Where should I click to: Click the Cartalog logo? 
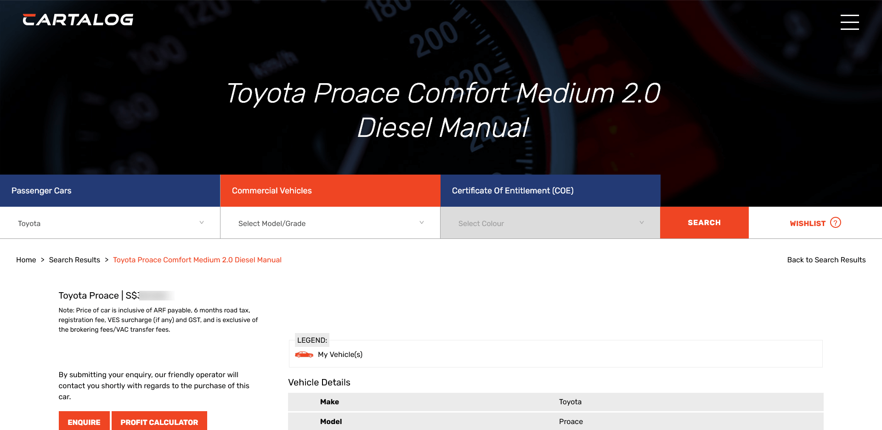(78, 20)
